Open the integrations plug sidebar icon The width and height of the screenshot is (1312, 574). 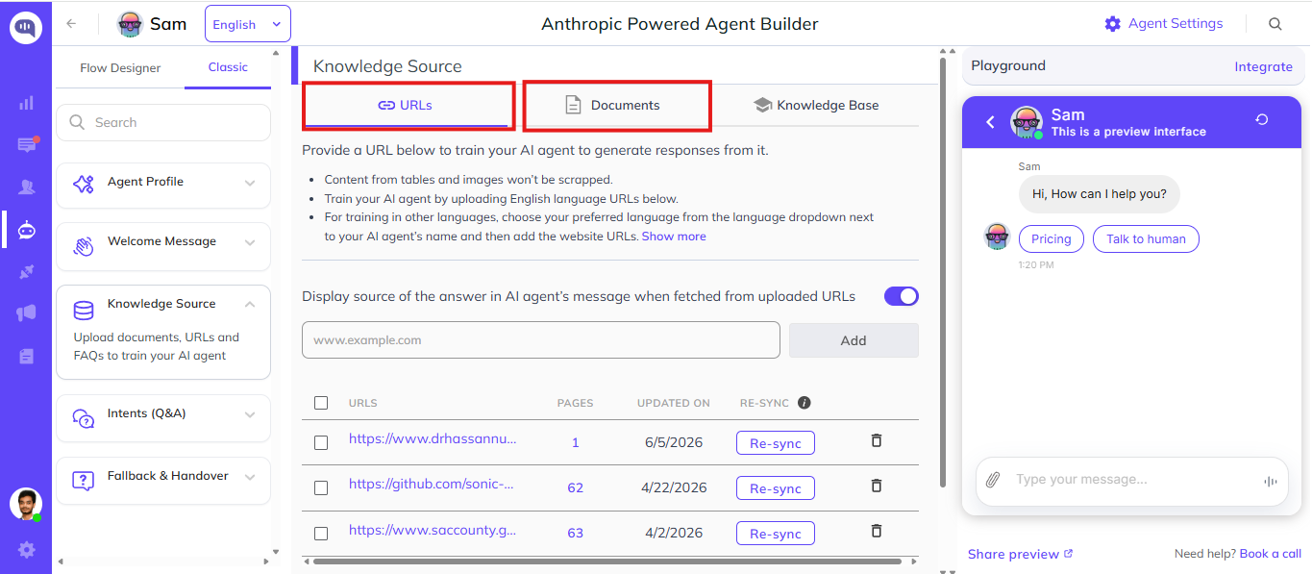pos(26,272)
